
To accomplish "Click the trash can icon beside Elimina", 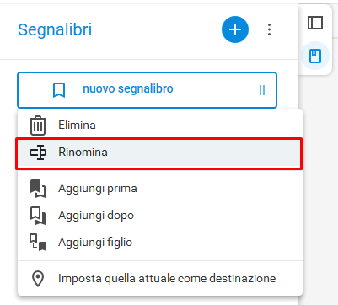I will [x=38, y=126].
